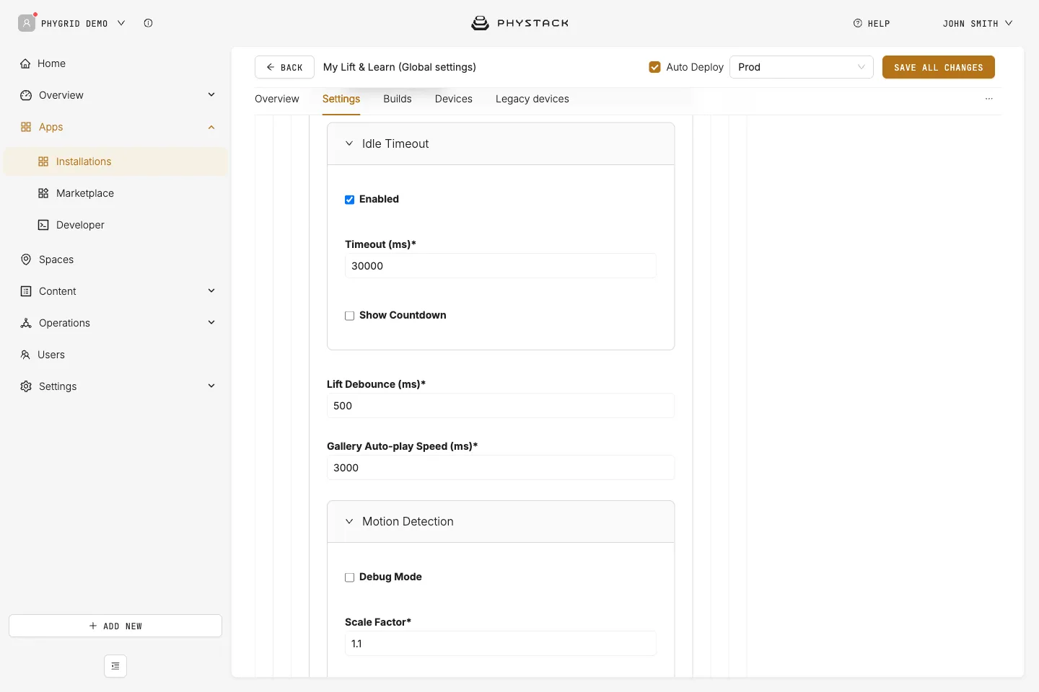
Task: Click the Scale Factor input field
Action: tap(501, 644)
